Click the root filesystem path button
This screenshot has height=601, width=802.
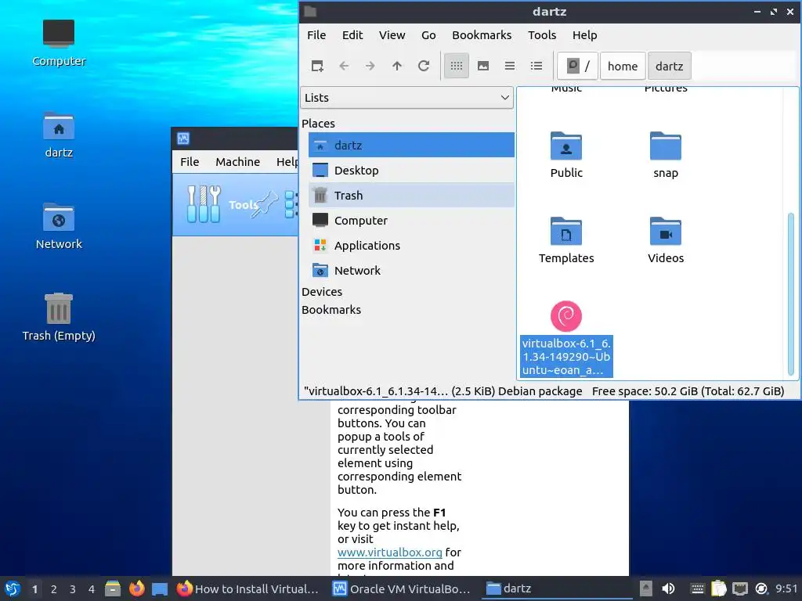coord(577,66)
